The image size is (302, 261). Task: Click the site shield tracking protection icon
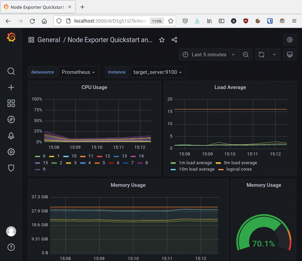[59, 21]
